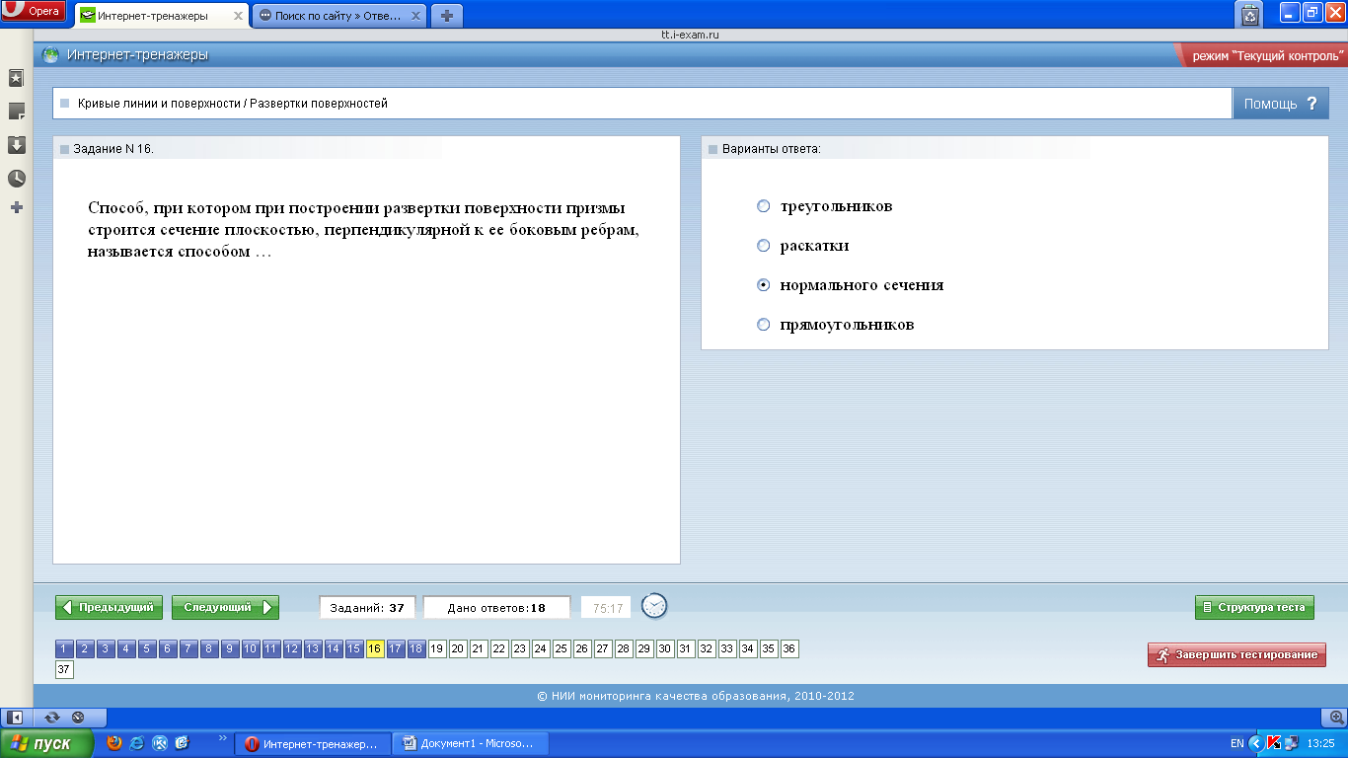The width and height of the screenshot is (1348, 758).
Task: Click Завершить тестирование to finish the test
Action: click(1236, 654)
